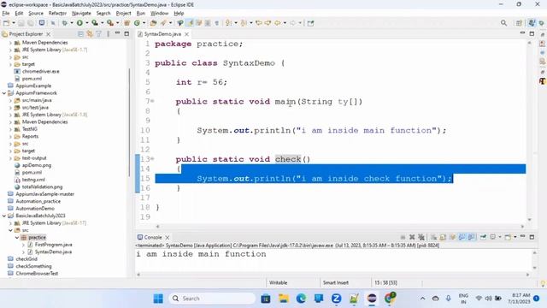Screen dimensions: 547x308
Task: Select the Java perspective icon
Action: coord(532,23)
